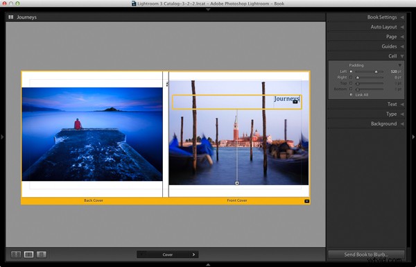416x267 pixels.
Task: Adjust Bottom padding slider handle
Action: pos(358,89)
